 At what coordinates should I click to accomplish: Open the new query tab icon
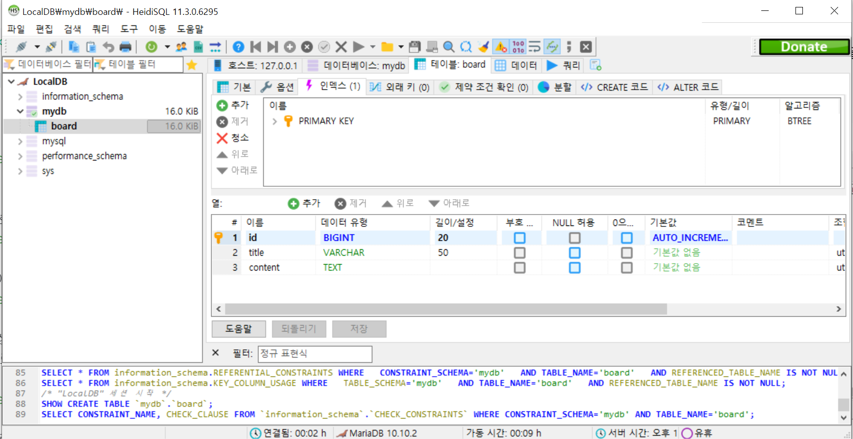click(596, 65)
